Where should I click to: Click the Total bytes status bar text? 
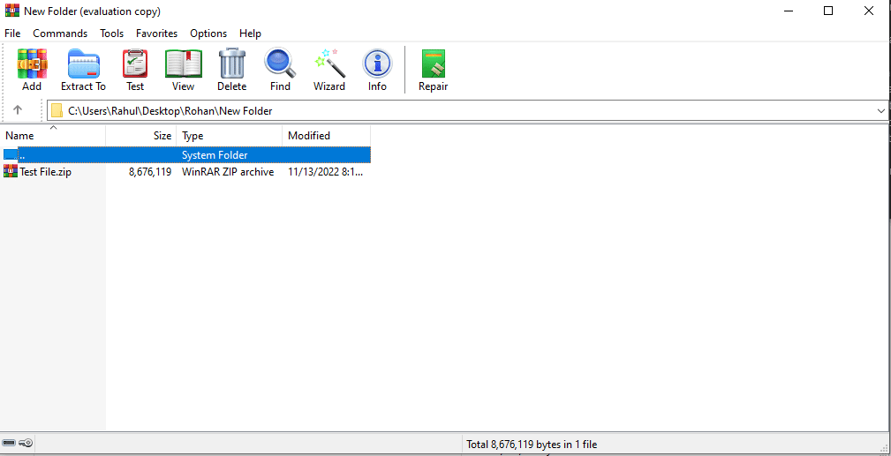click(x=532, y=444)
